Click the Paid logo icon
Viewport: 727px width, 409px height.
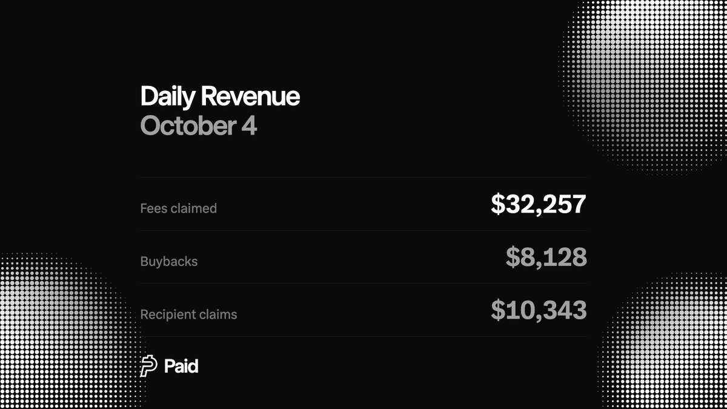pyautogui.click(x=148, y=366)
